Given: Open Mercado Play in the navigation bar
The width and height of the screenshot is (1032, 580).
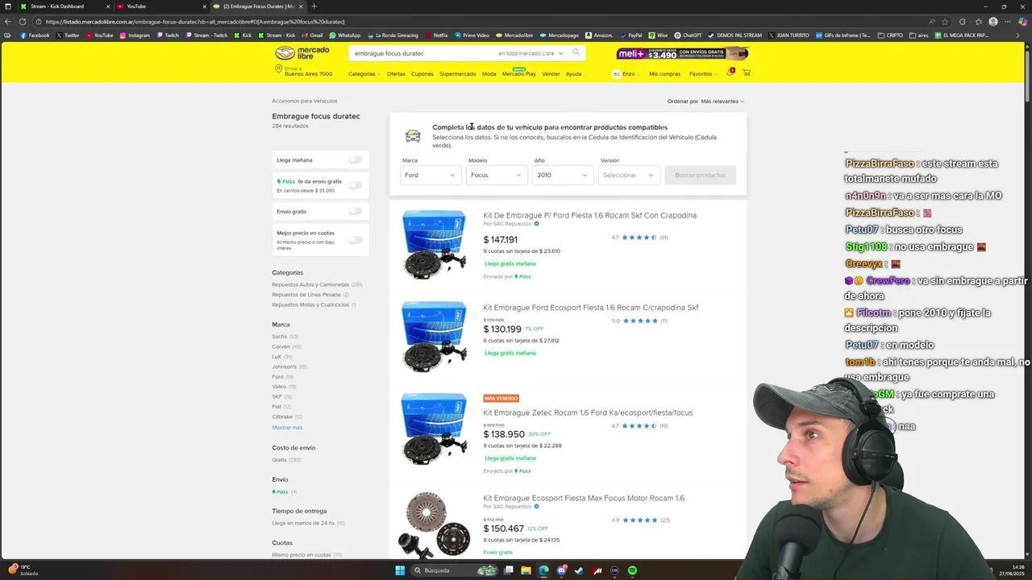Looking at the screenshot, I should point(519,74).
